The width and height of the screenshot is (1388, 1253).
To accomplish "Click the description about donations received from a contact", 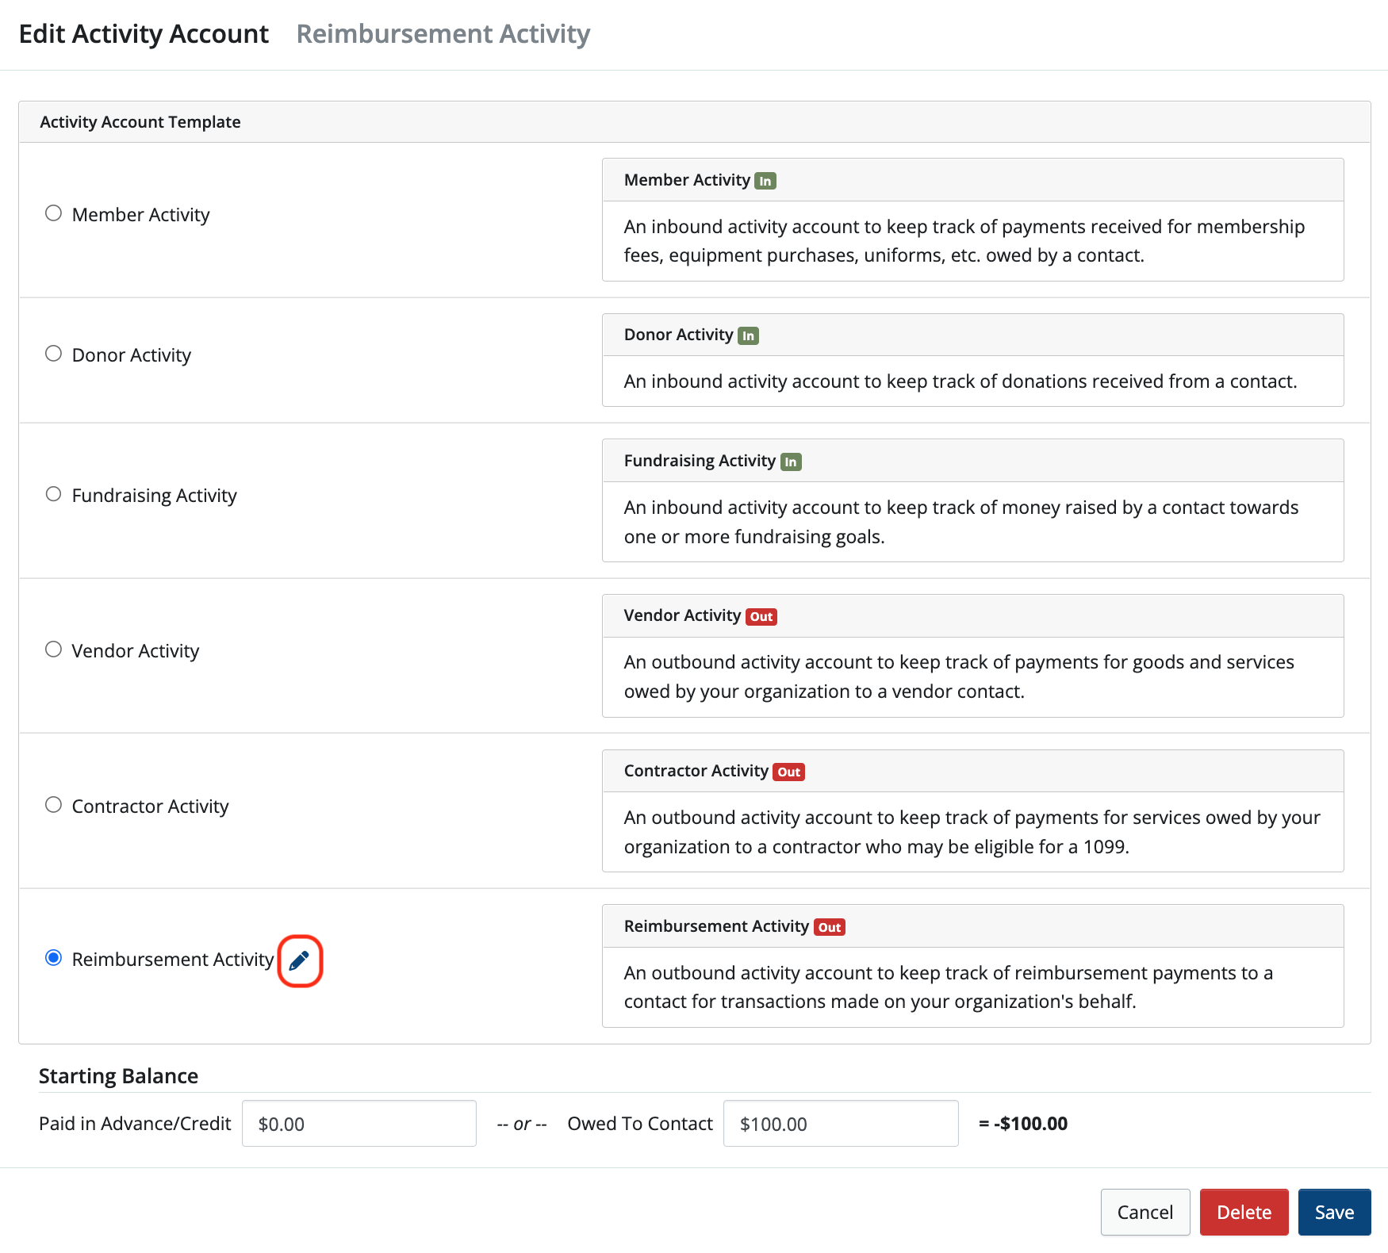I will click(x=960, y=381).
